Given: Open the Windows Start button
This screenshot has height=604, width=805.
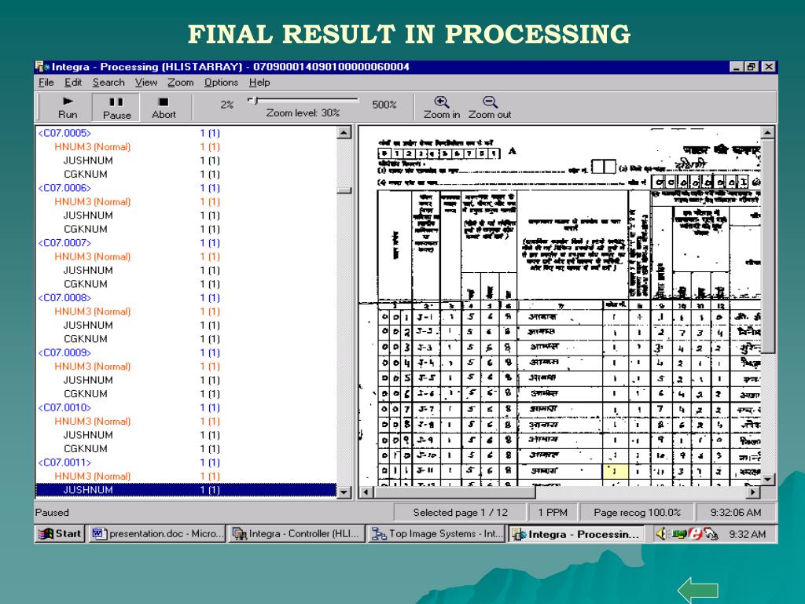Looking at the screenshot, I should [61, 534].
